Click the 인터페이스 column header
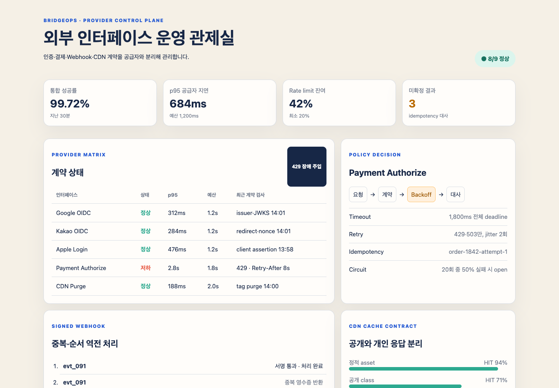The width and height of the screenshot is (559, 388). (67, 195)
